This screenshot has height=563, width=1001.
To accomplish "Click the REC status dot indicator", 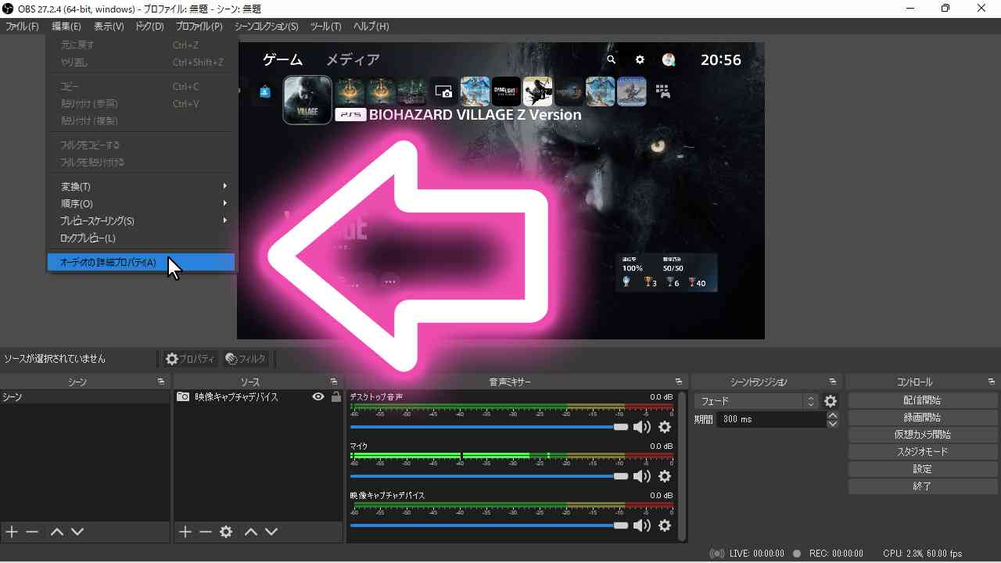I will click(797, 554).
